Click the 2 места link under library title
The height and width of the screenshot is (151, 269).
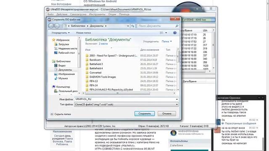(x=103, y=44)
